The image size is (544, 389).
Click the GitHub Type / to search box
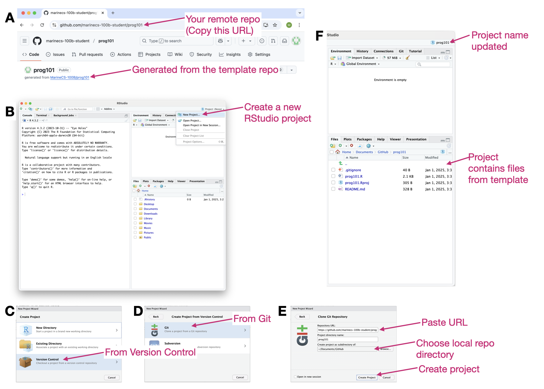tap(176, 41)
